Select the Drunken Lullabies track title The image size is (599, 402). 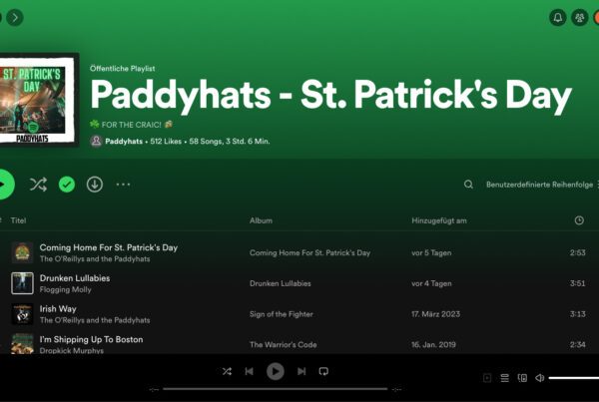pos(75,278)
